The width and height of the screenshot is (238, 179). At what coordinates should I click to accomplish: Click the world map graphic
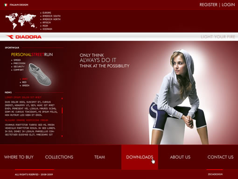21,21
